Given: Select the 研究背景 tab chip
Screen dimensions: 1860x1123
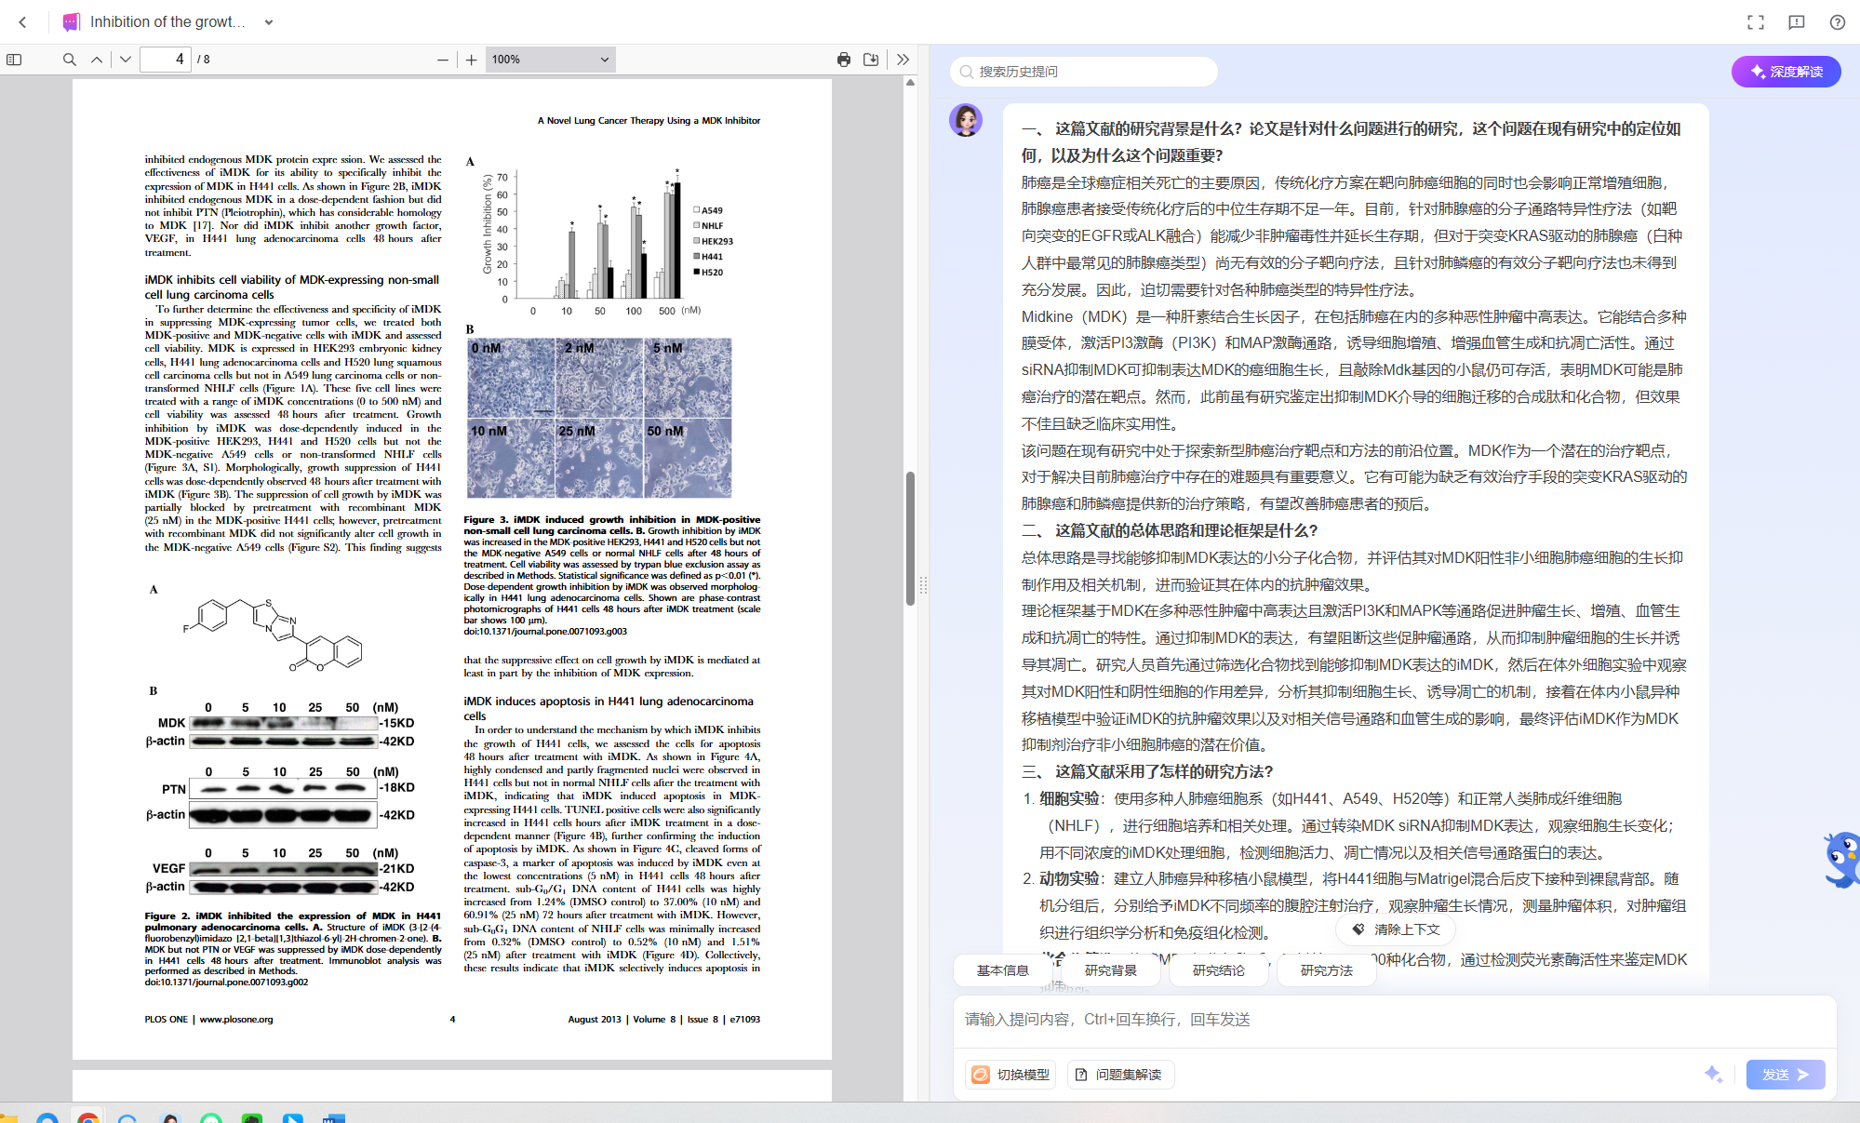Looking at the screenshot, I should [1110, 970].
